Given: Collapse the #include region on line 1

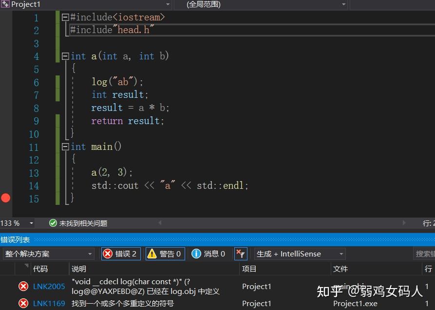Looking at the screenshot, I should (x=65, y=18).
